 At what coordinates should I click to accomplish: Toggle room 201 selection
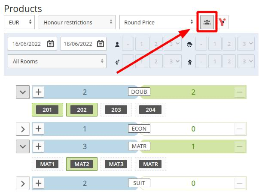[x=47, y=110]
